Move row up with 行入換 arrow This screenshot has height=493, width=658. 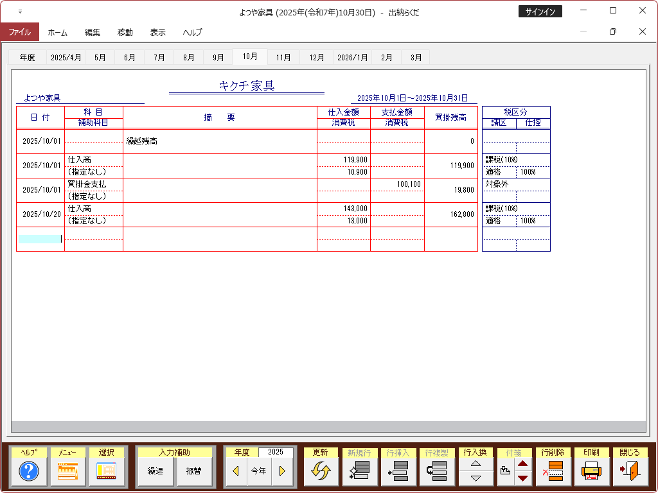476,463
